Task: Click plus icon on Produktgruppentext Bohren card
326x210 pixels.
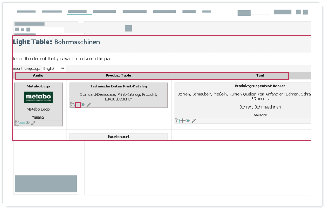Action: 183,120
